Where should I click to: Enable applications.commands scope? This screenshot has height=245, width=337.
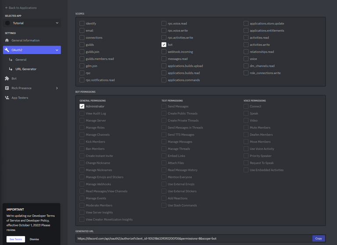point(164,80)
